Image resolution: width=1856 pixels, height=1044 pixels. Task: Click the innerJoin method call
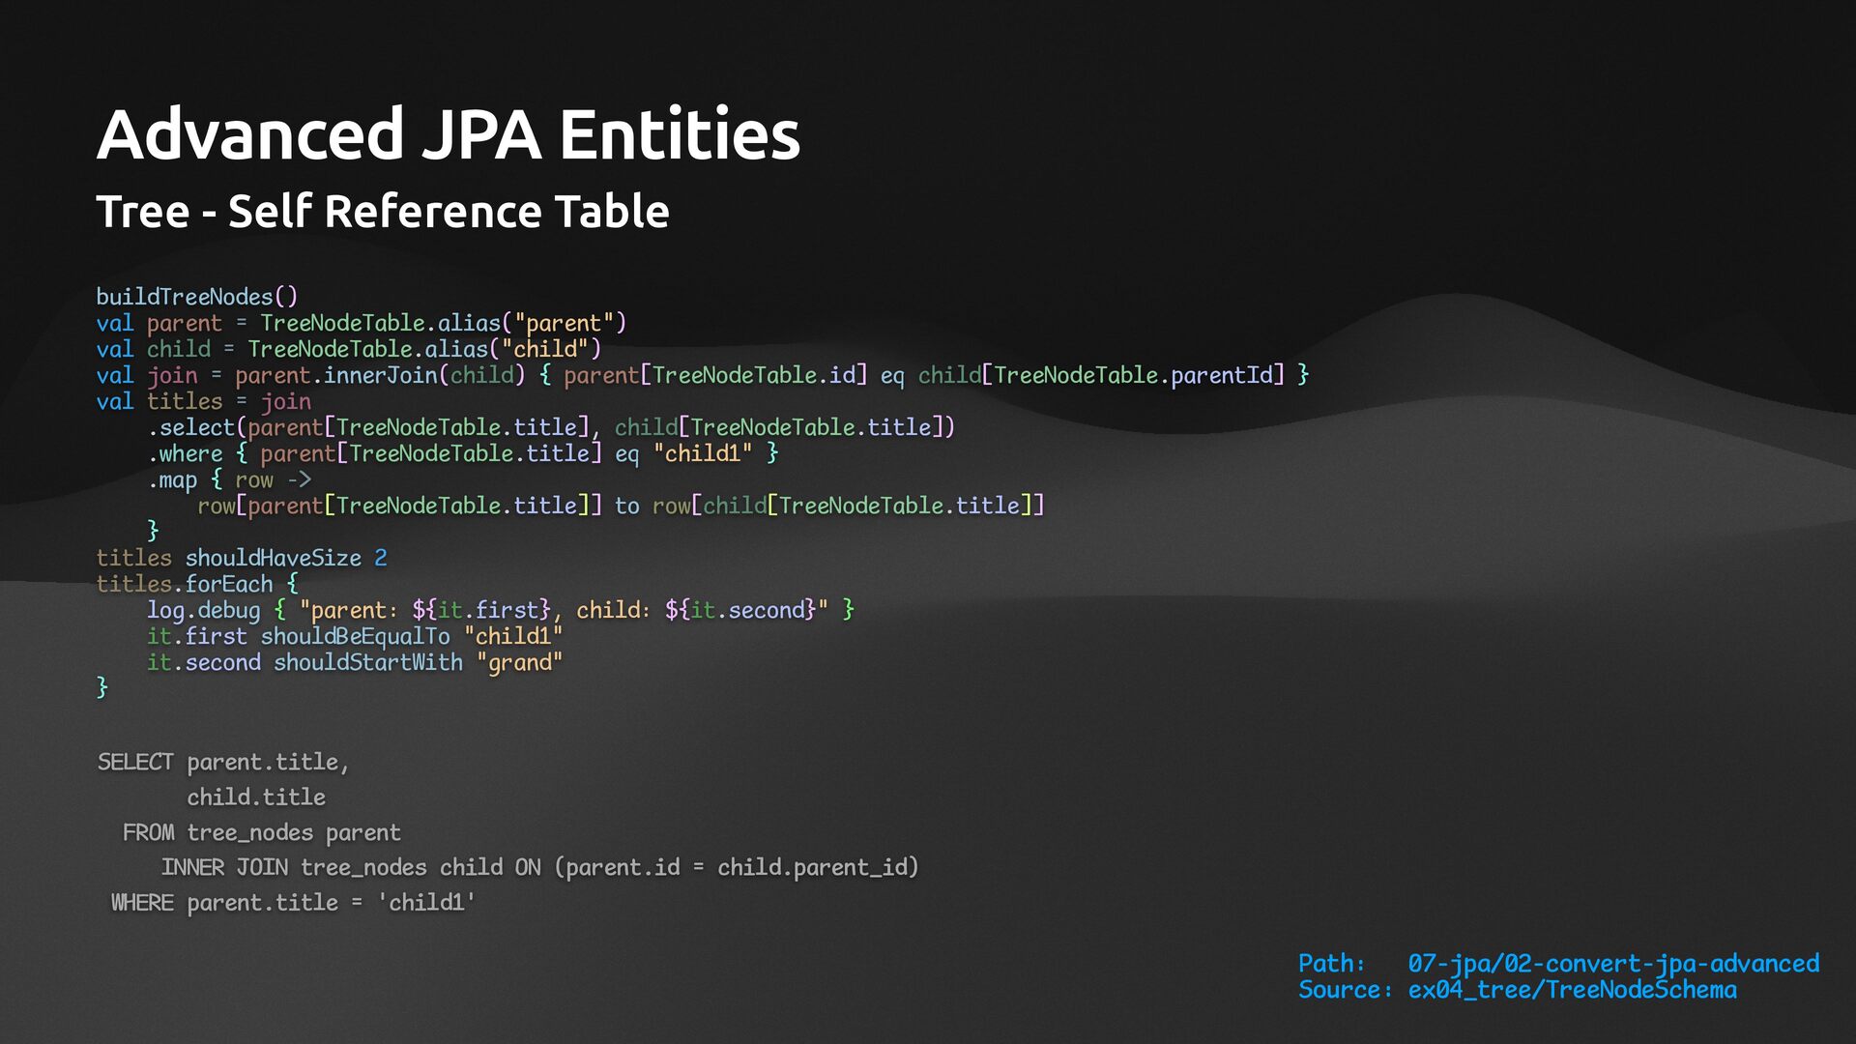point(381,375)
